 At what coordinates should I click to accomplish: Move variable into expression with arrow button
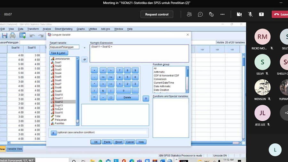coord(84,60)
